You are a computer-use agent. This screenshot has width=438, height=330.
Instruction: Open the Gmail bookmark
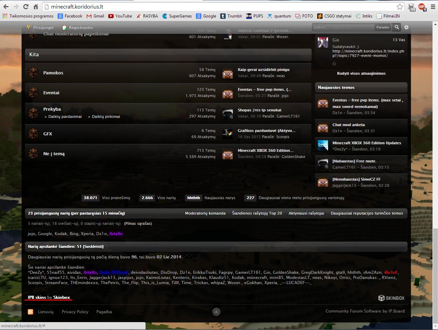[x=95, y=16]
